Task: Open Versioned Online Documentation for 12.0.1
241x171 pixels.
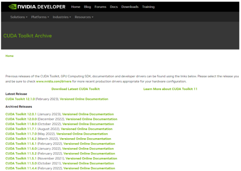Action: pyautogui.click(x=88, y=114)
